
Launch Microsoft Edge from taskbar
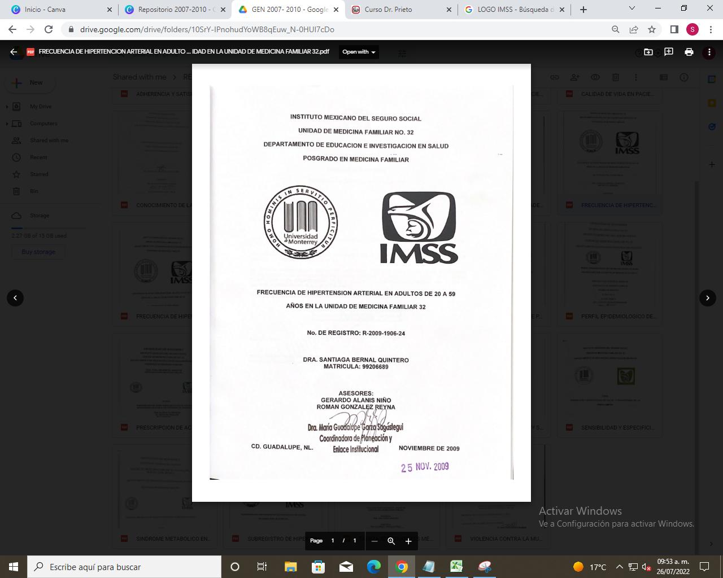374,567
